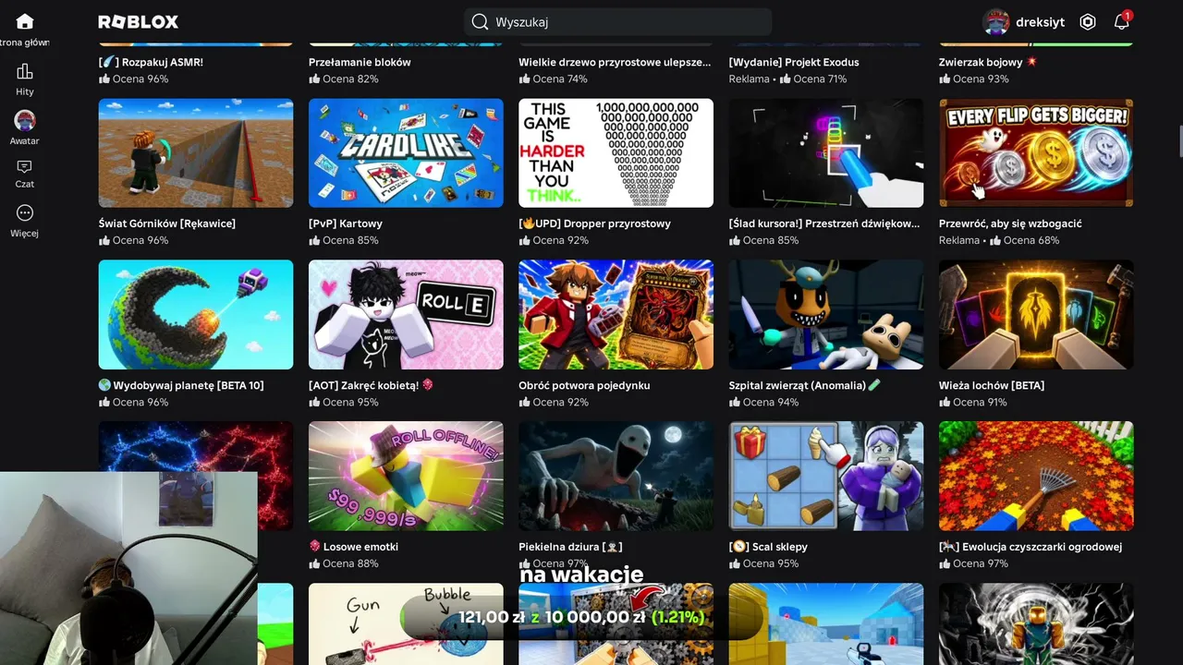Screen dimensions: 1183x665
Task: Open the Więcej sidebar menu
Action: pyautogui.click(x=25, y=221)
